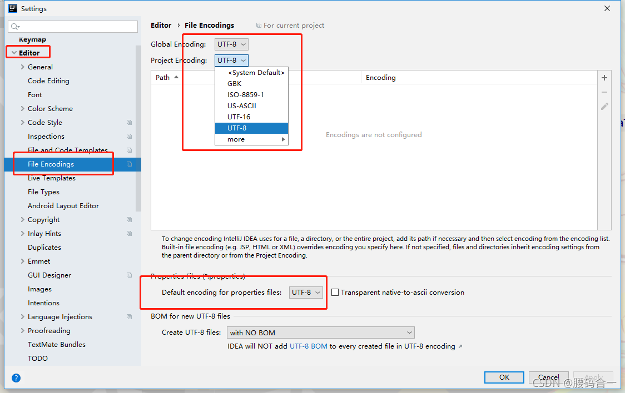Viewport: 625px width, 393px height.
Task: Expand the Emmet node
Action: click(x=22, y=261)
